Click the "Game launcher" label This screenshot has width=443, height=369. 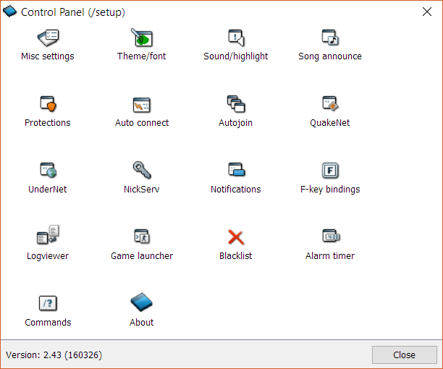pyautogui.click(x=142, y=256)
